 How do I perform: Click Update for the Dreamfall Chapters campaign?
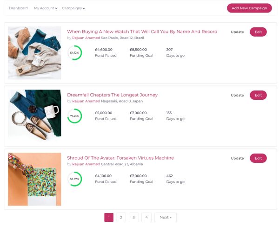237,95
